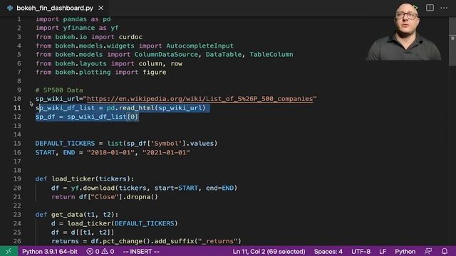Click 'DEFAULT_TICKERS' on line 15
Viewport: 456px width, 256px height.
tap(65, 144)
